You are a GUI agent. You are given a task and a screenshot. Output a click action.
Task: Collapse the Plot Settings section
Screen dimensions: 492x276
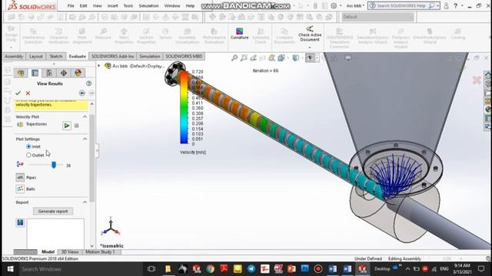click(x=85, y=139)
